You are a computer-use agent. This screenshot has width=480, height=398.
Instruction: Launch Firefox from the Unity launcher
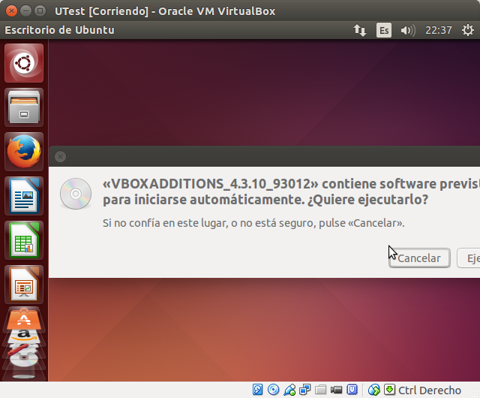(24, 152)
